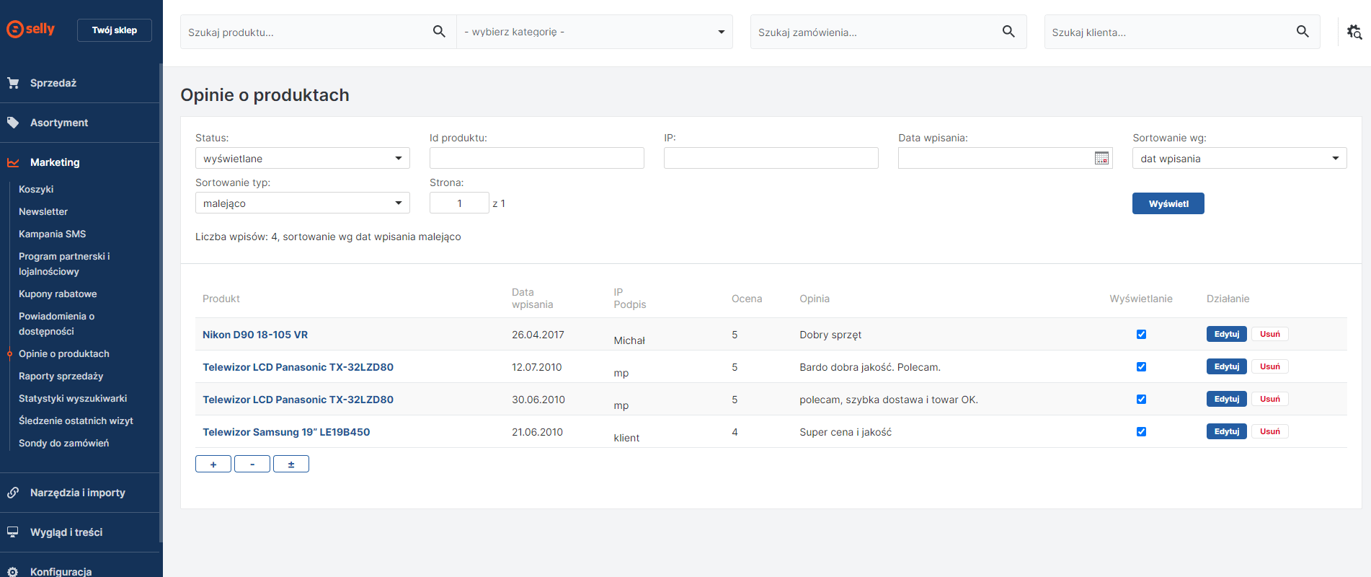Delete the Nikon D90 review with Usuń
Image resolution: width=1371 pixels, height=577 pixels.
pos(1269,334)
